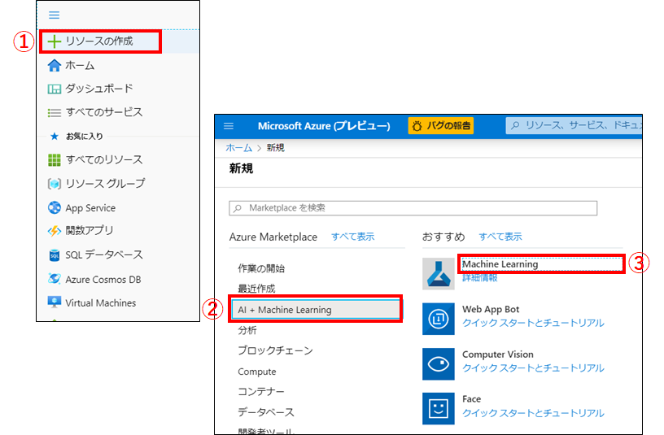Open ダッシュボード from the sidebar
This screenshot has width=664, height=435.
point(99,89)
